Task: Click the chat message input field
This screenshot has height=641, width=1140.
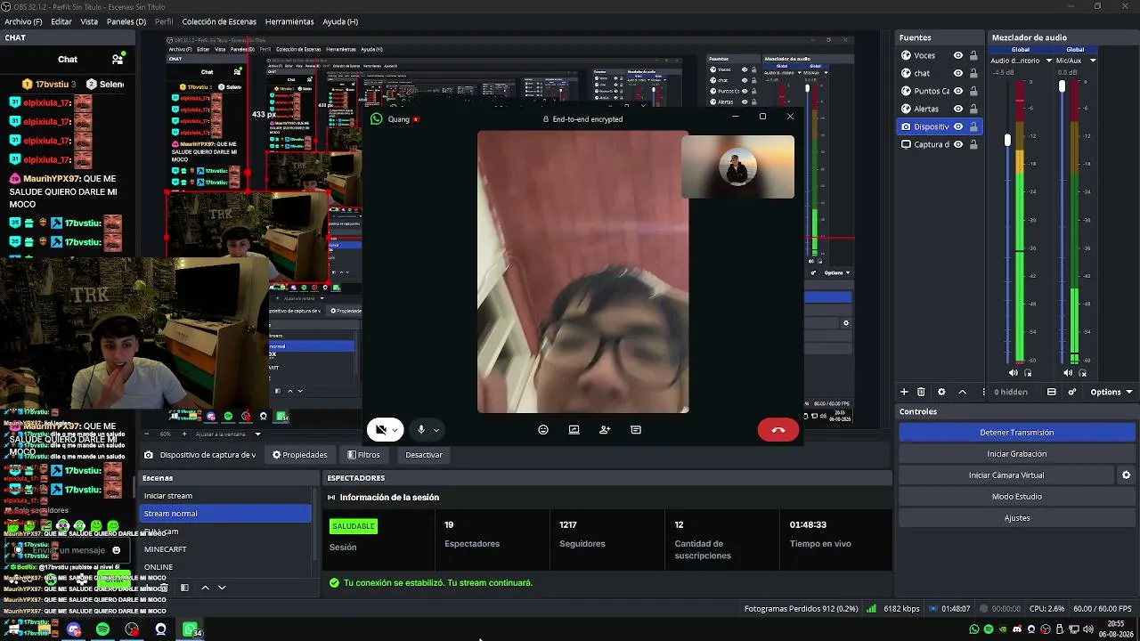Action: coord(68,550)
